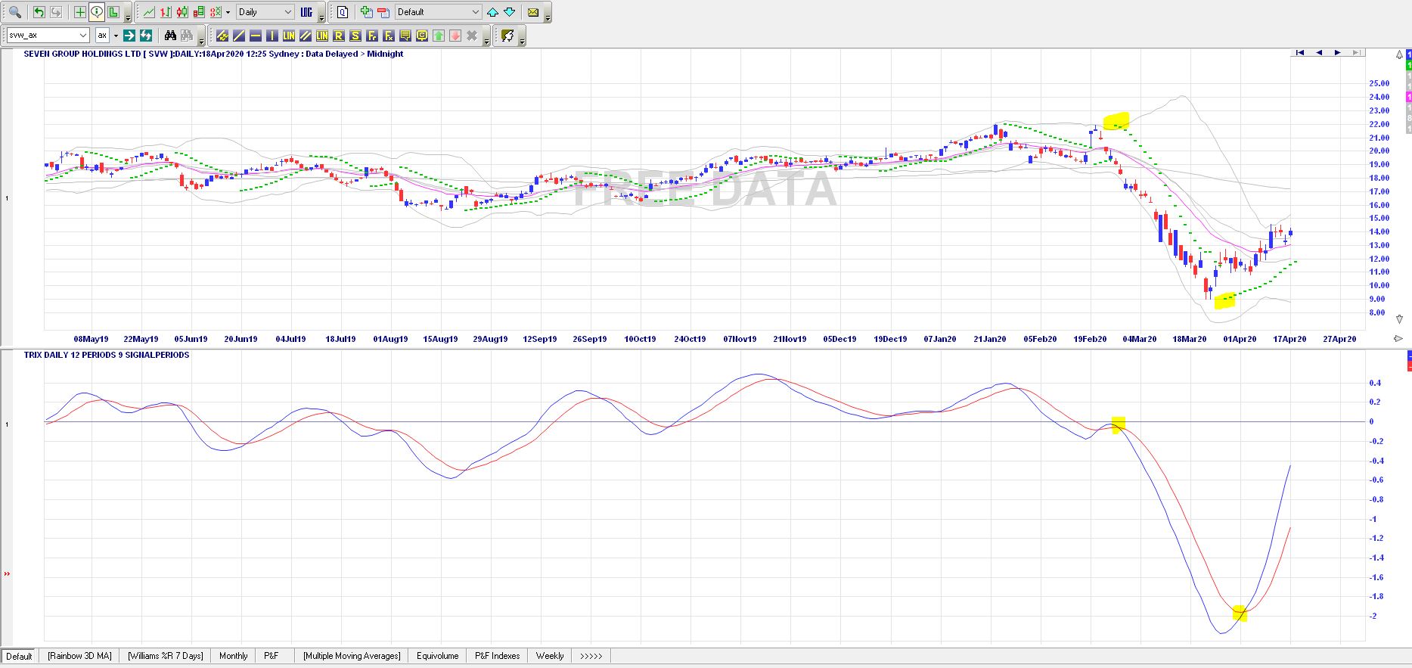Screen dimensions: 1412x668
Task: Open chart type dropdown arrow beside P&F icon
Action: click(x=228, y=12)
